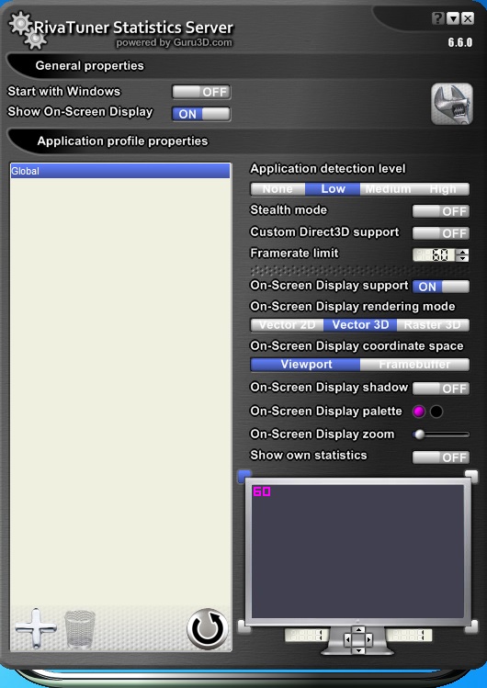
Task: Click the add profile plus icon
Action: [x=36, y=628]
